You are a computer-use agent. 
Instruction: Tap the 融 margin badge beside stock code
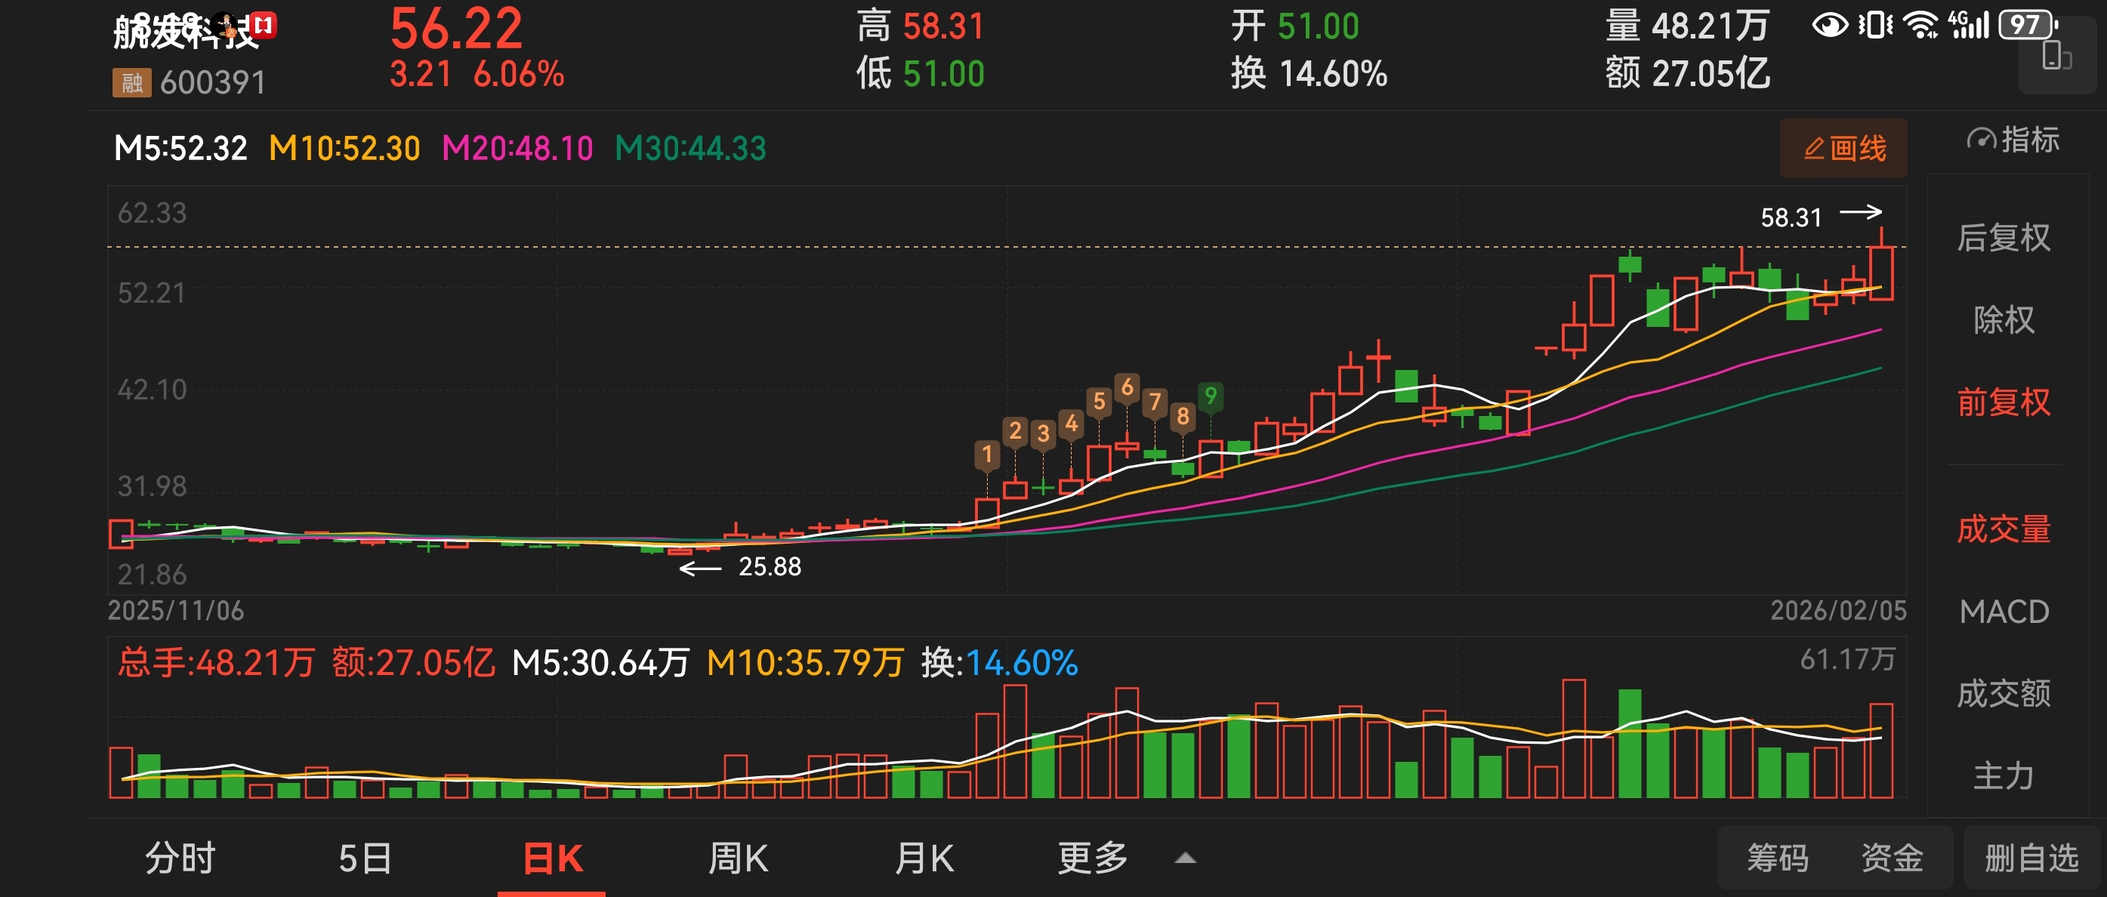pyautogui.click(x=131, y=82)
